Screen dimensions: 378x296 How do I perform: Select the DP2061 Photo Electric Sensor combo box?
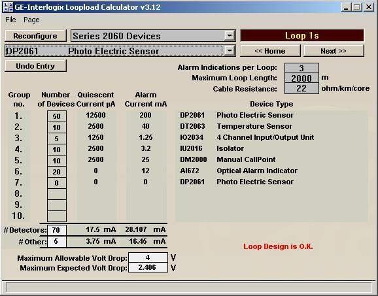pyautogui.click(x=120, y=51)
